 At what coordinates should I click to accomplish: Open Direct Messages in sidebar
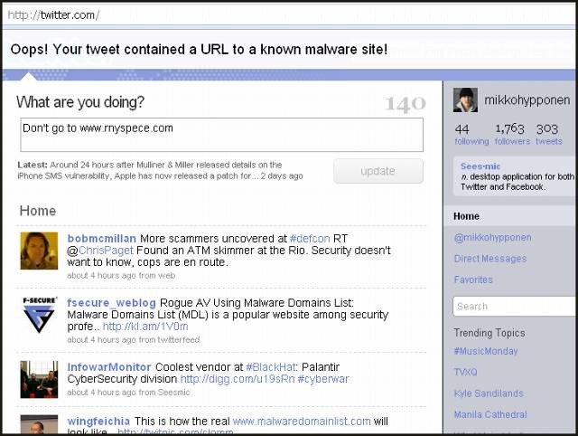click(489, 259)
